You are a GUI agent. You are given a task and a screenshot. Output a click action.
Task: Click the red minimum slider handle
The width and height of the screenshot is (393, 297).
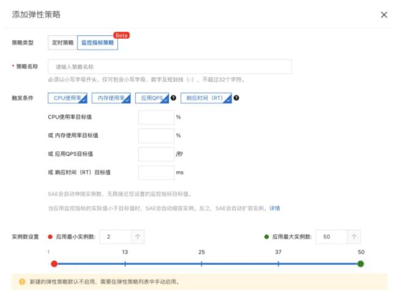click(x=54, y=263)
